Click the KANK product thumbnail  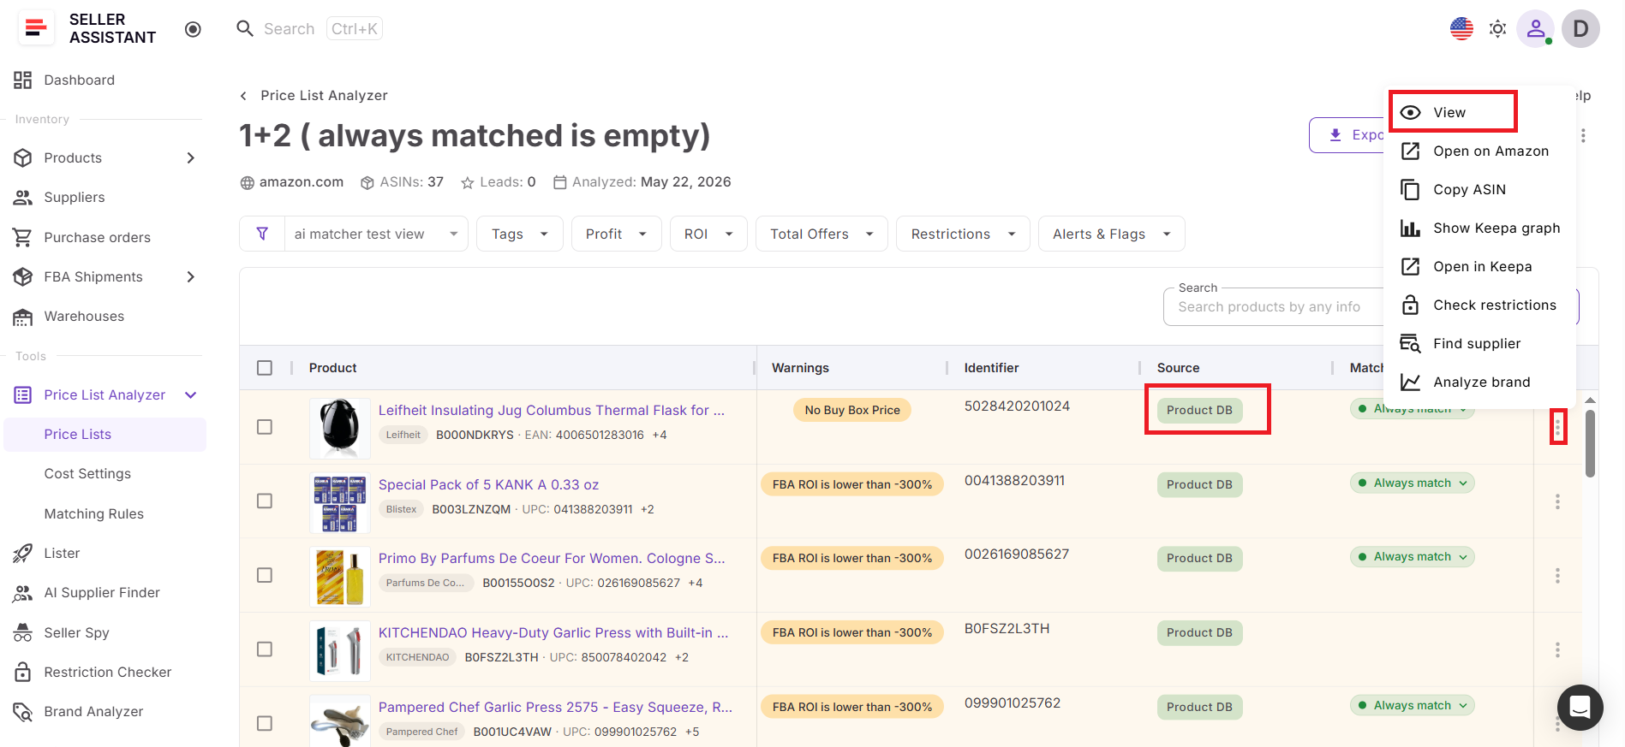point(340,501)
